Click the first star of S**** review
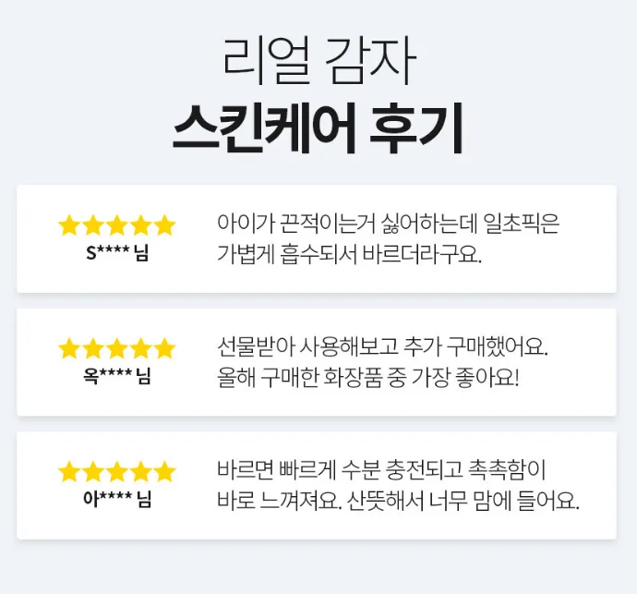 point(68,225)
